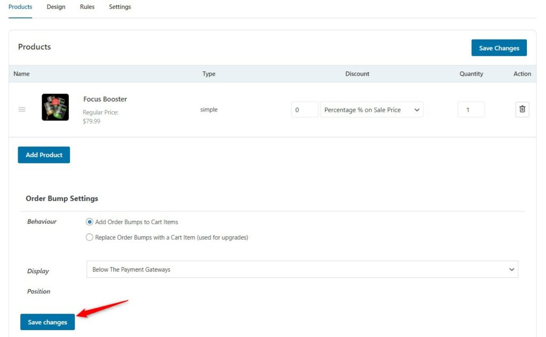546x337 pixels.
Task: Focus the discount amount field
Action: pyautogui.click(x=304, y=110)
